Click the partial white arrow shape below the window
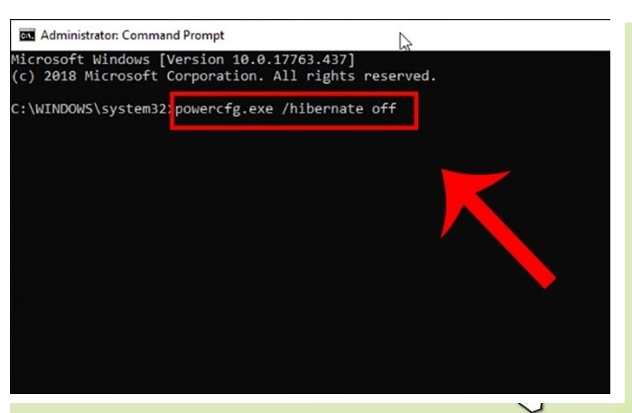The height and width of the screenshot is (413, 632). tap(531, 407)
